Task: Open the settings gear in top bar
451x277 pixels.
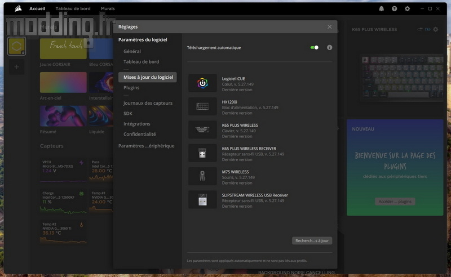Action: click(x=407, y=8)
